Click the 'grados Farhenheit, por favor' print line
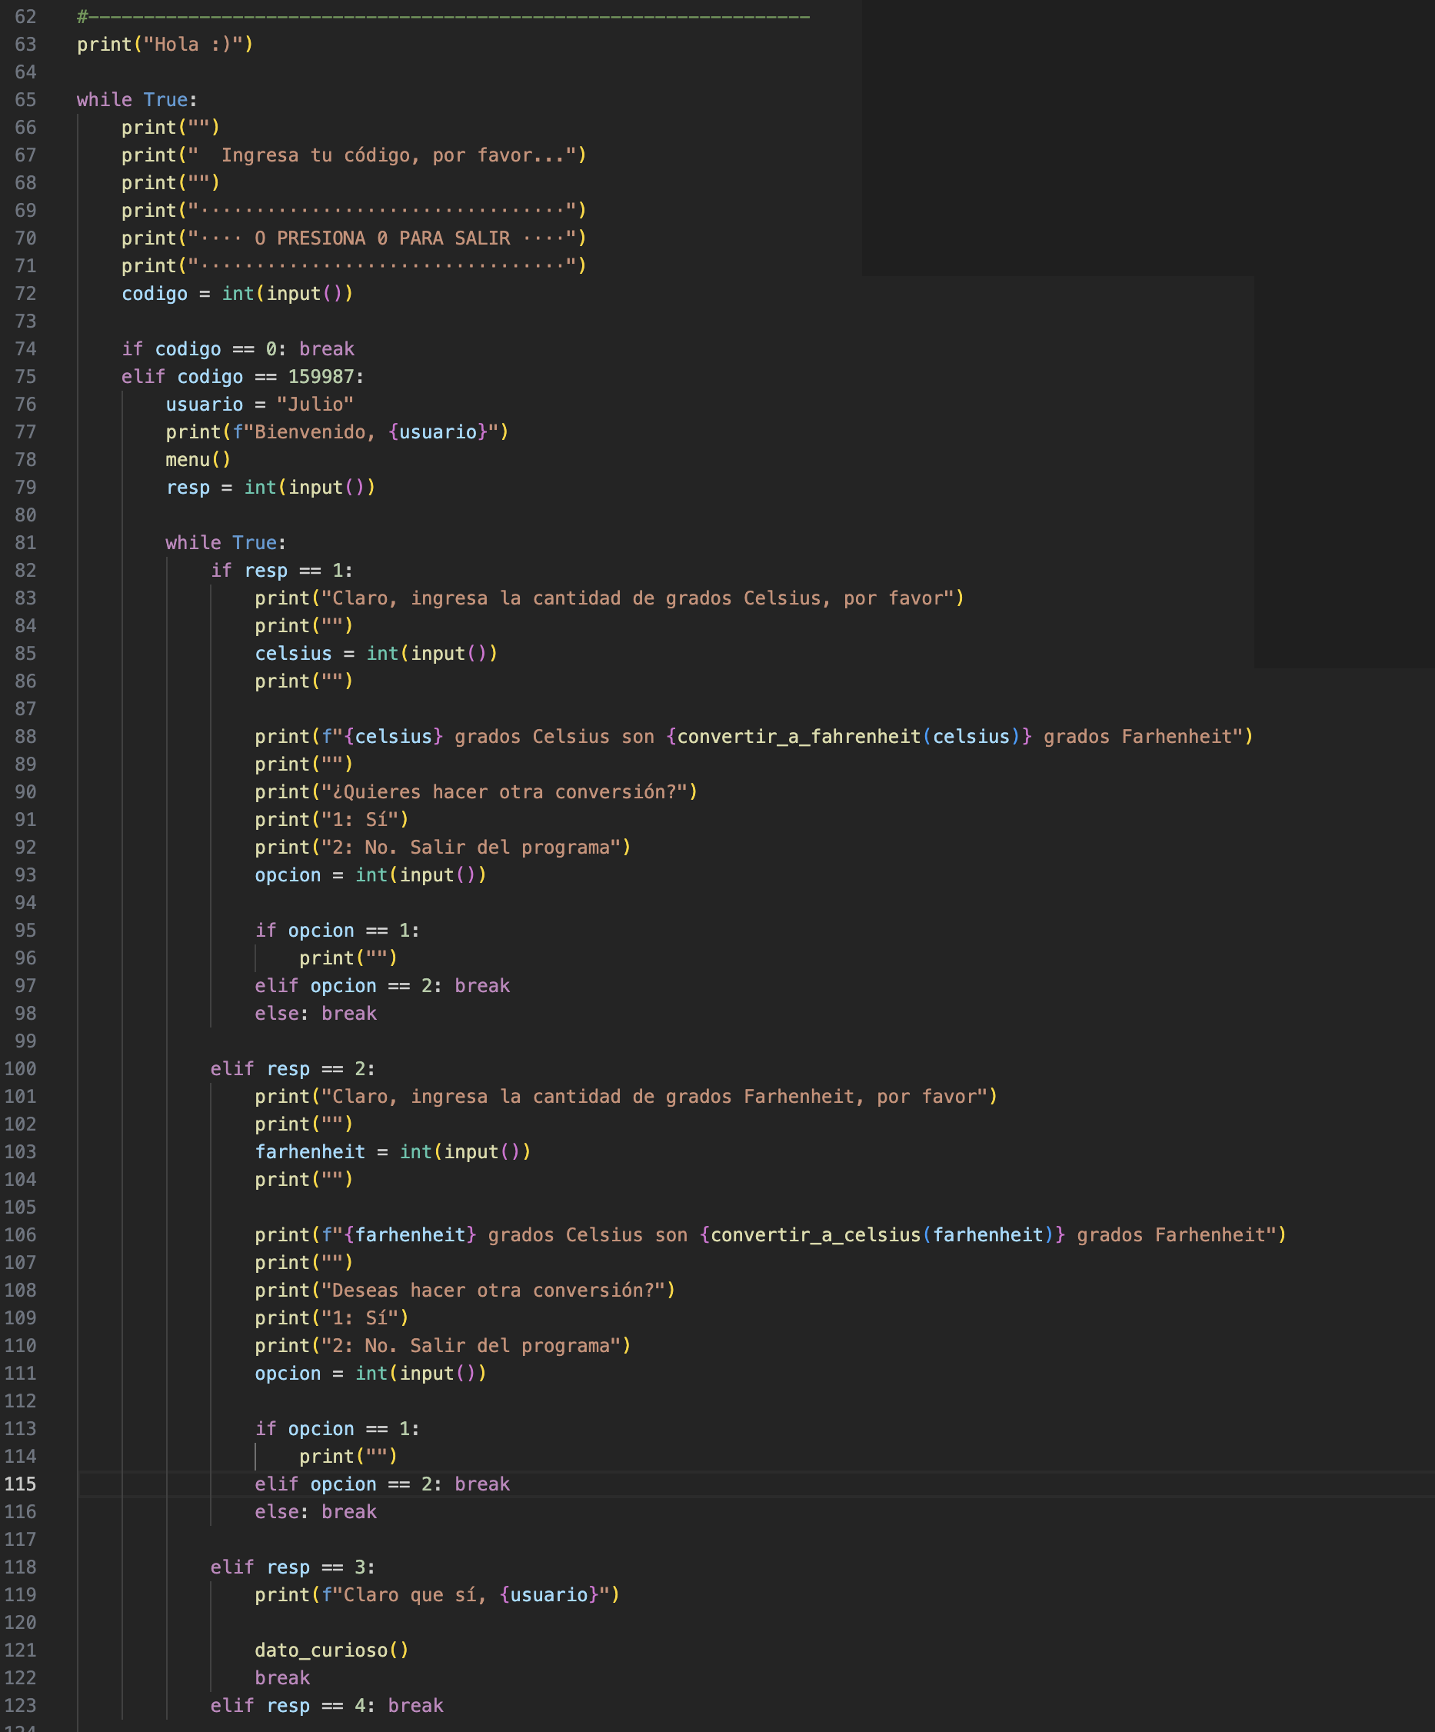 626,1097
